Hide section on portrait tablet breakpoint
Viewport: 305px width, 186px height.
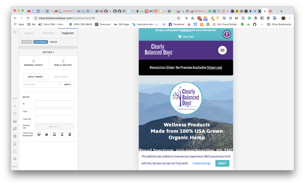[x=62, y=134]
